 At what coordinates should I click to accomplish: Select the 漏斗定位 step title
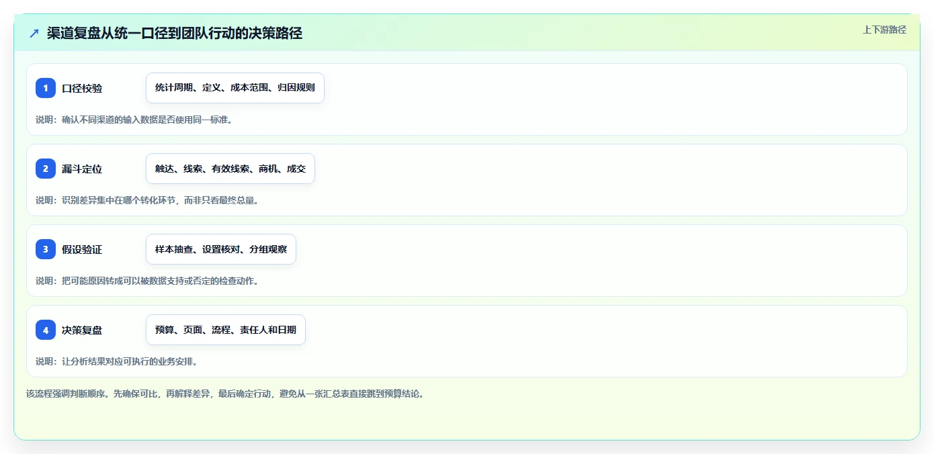point(82,169)
